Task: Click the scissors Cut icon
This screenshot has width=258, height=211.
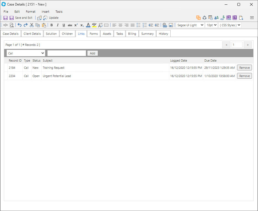Action: point(32,25)
